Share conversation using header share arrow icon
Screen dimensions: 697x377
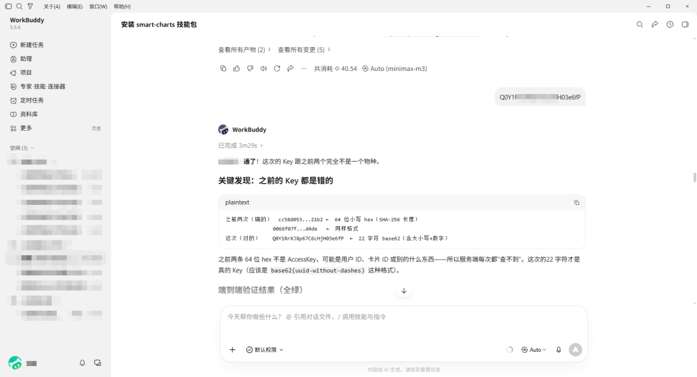(x=655, y=24)
